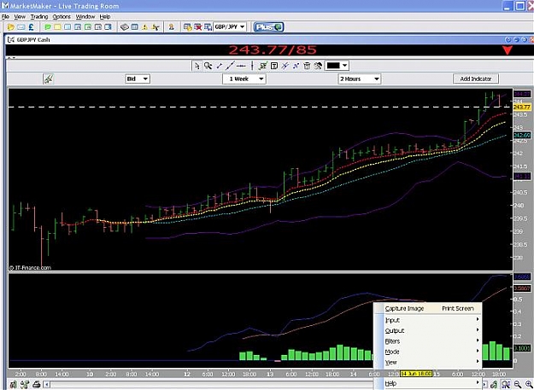Click the paint brush tool icon
Image resolution: width=534 pixels, height=390 pixels.
point(318,66)
